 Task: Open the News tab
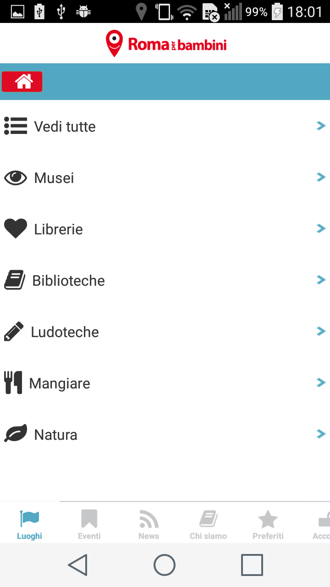pos(149,524)
